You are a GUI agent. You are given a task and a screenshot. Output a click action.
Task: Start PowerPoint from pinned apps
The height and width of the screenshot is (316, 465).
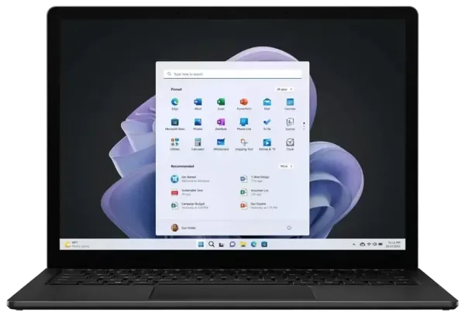pyautogui.click(x=244, y=102)
